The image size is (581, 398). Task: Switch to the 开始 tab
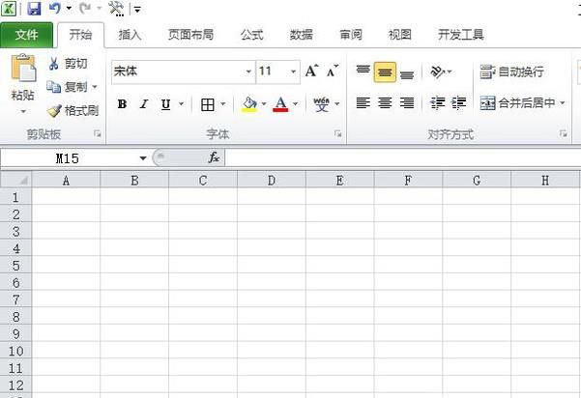point(80,35)
